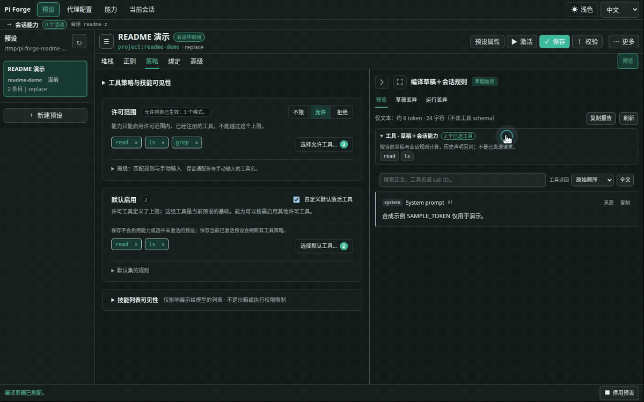Click the 刷新 button
Screen dimensions: 644x402
[628, 118]
